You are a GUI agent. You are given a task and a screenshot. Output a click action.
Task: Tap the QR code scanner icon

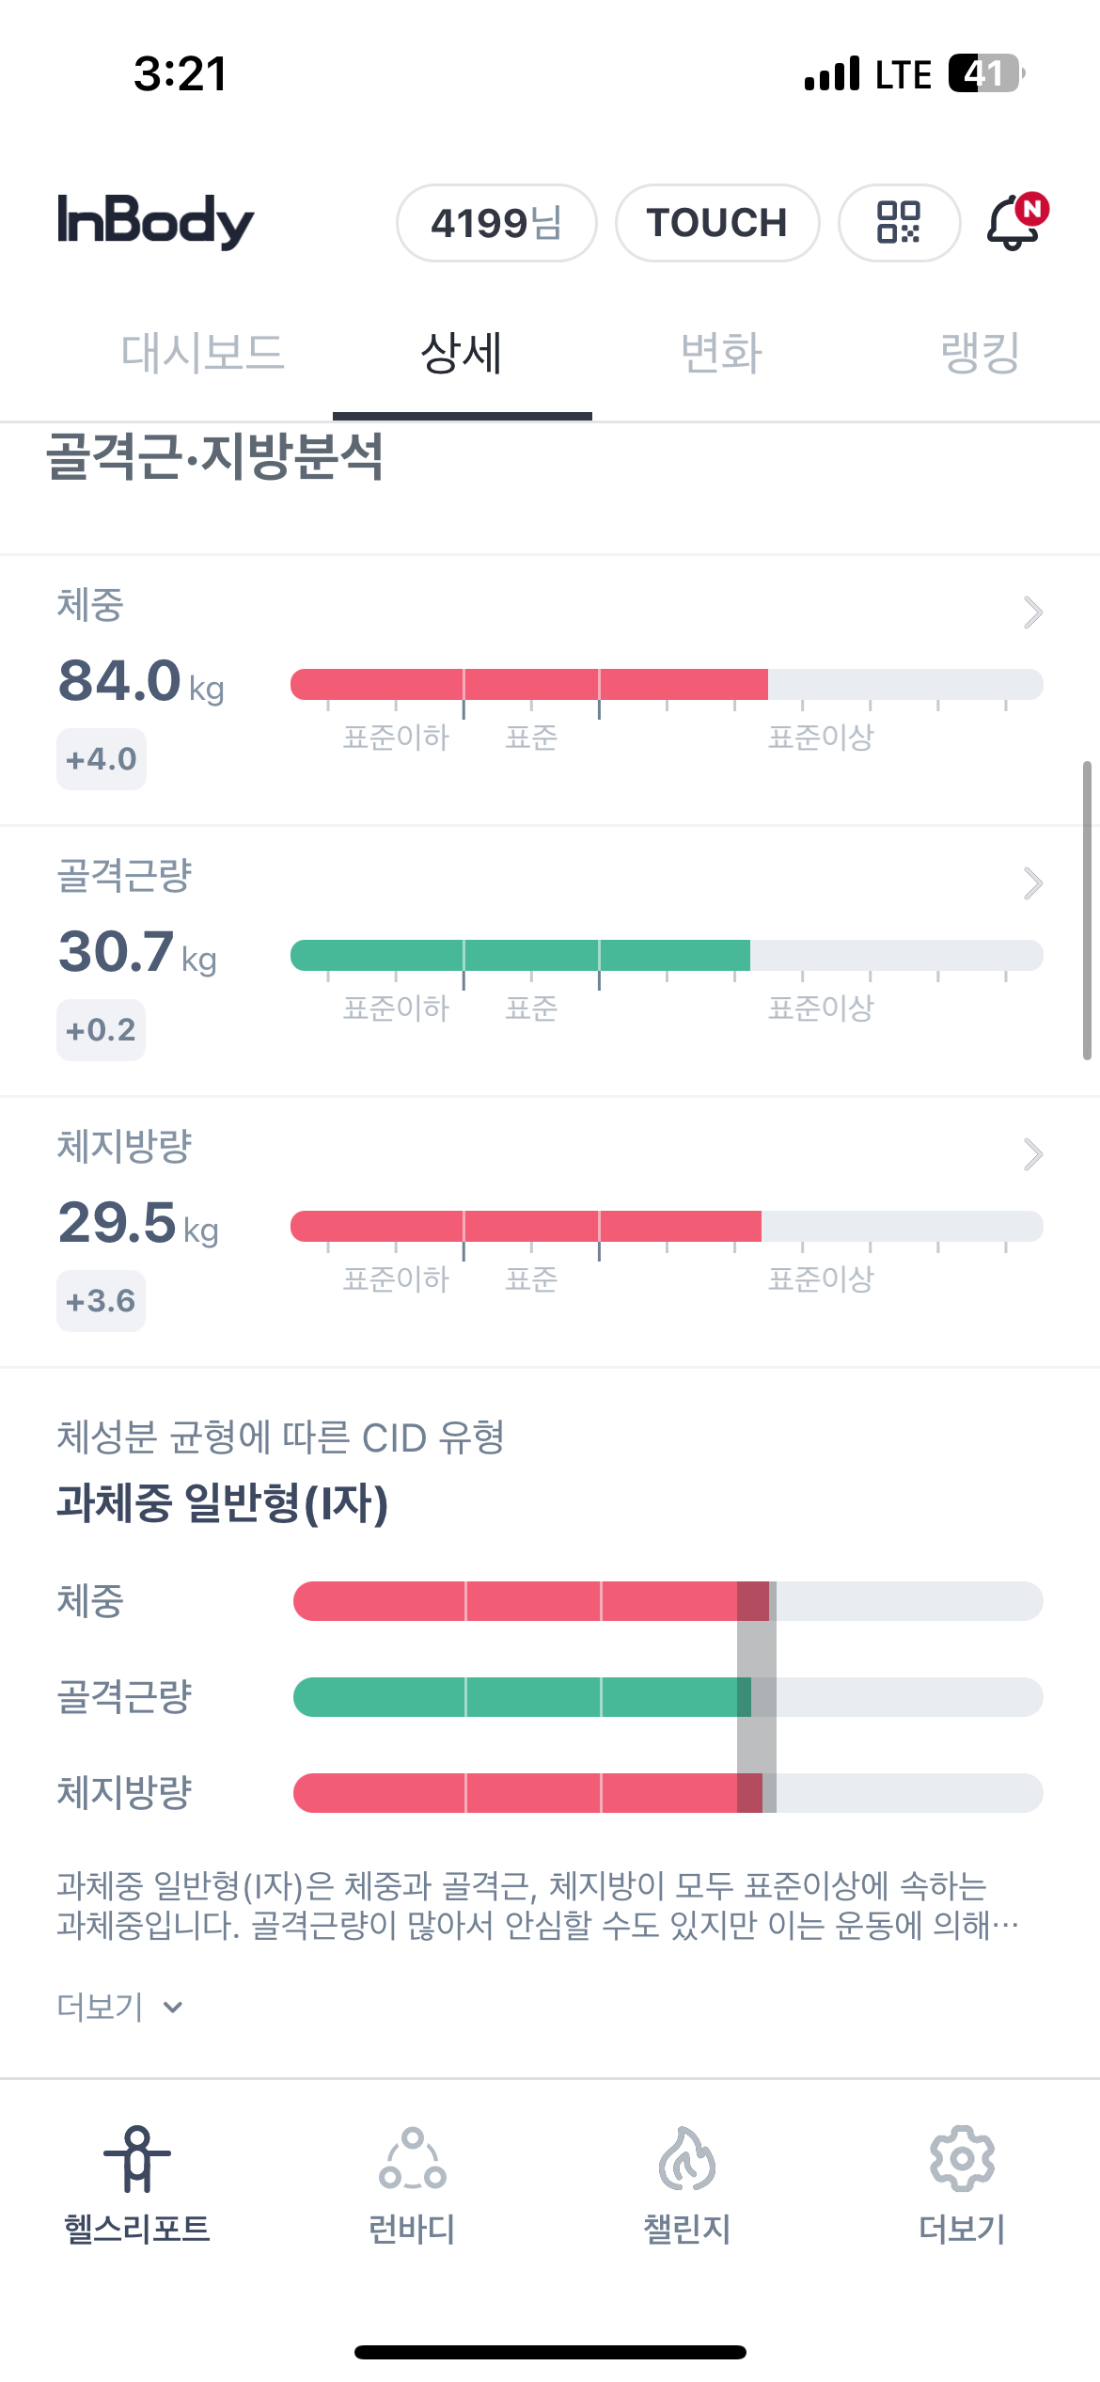(x=899, y=223)
